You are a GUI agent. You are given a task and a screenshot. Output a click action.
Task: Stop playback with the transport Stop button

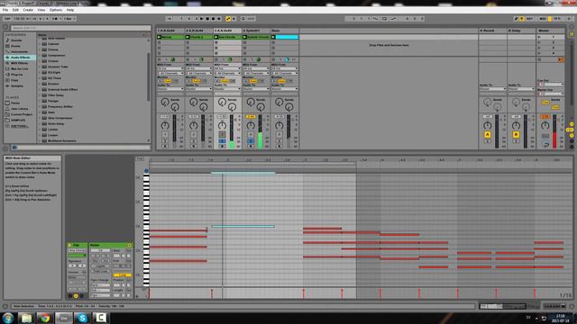click(207, 19)
